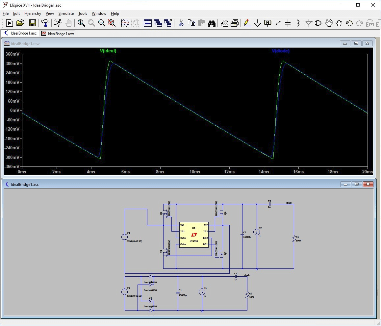The image size is (381, 326).
Task: Open the View menu
Action: [x=50, y=13]
